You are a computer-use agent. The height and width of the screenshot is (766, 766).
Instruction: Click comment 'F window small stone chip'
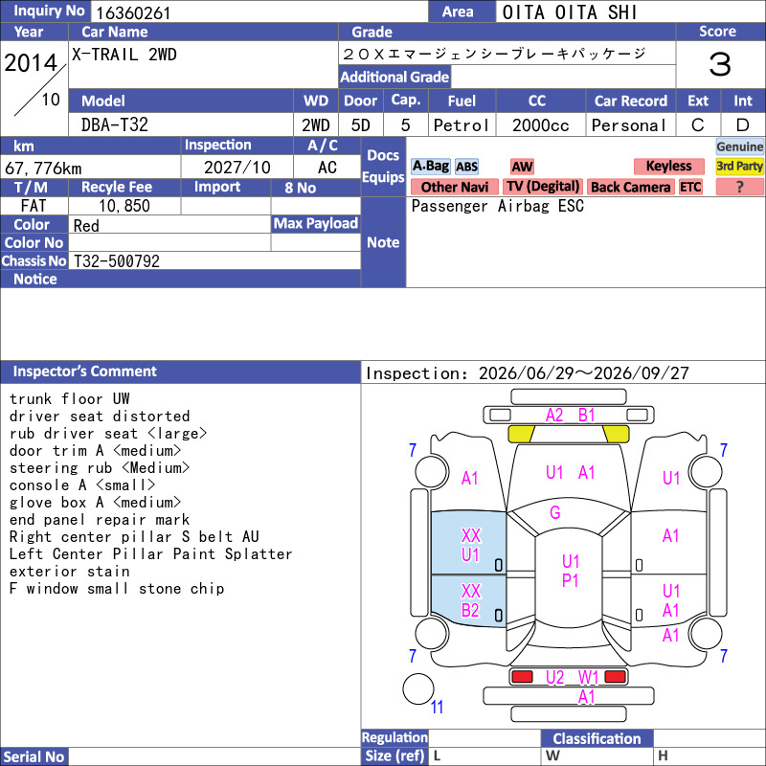tap(117, 589)
